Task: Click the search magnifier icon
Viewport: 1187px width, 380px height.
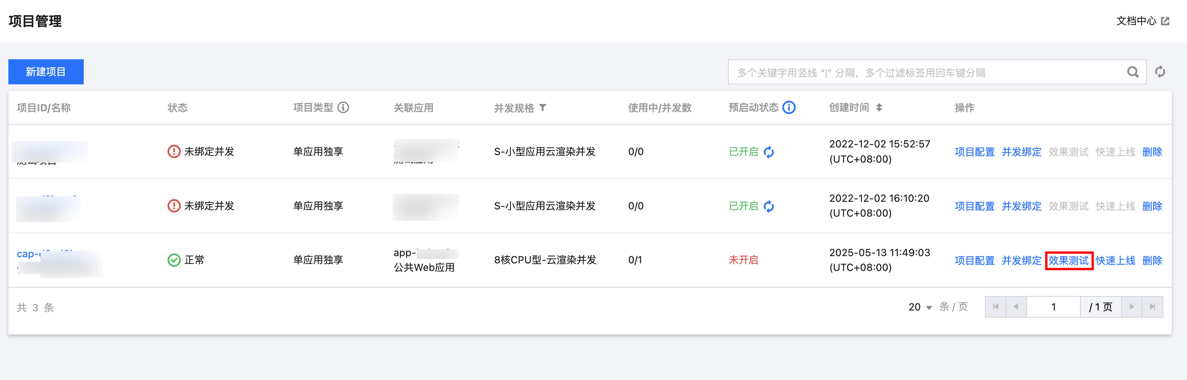Action: coord(1132,72)
